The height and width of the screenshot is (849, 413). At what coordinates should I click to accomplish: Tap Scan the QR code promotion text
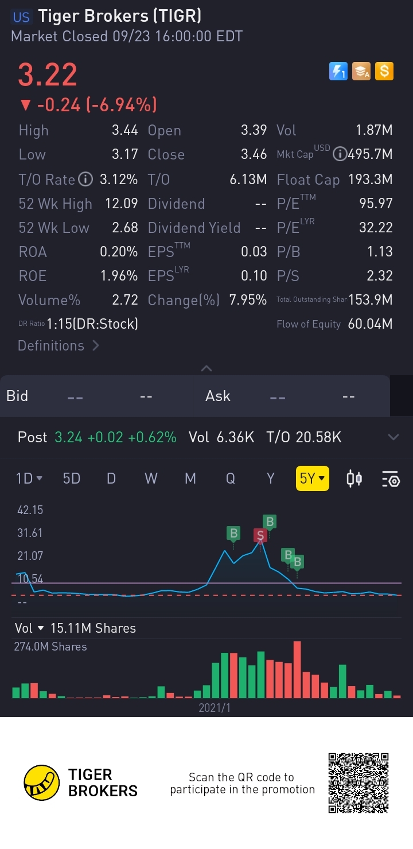click(x=242, y=784)
